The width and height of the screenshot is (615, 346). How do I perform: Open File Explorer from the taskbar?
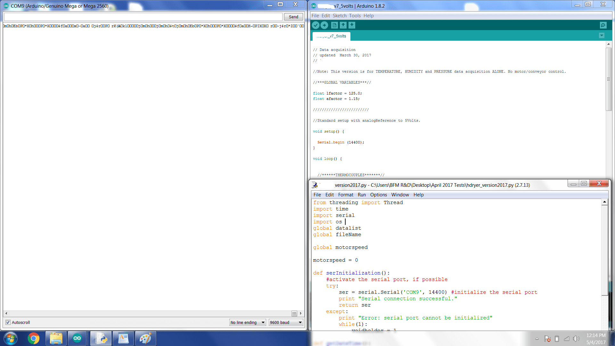[56, 338]
